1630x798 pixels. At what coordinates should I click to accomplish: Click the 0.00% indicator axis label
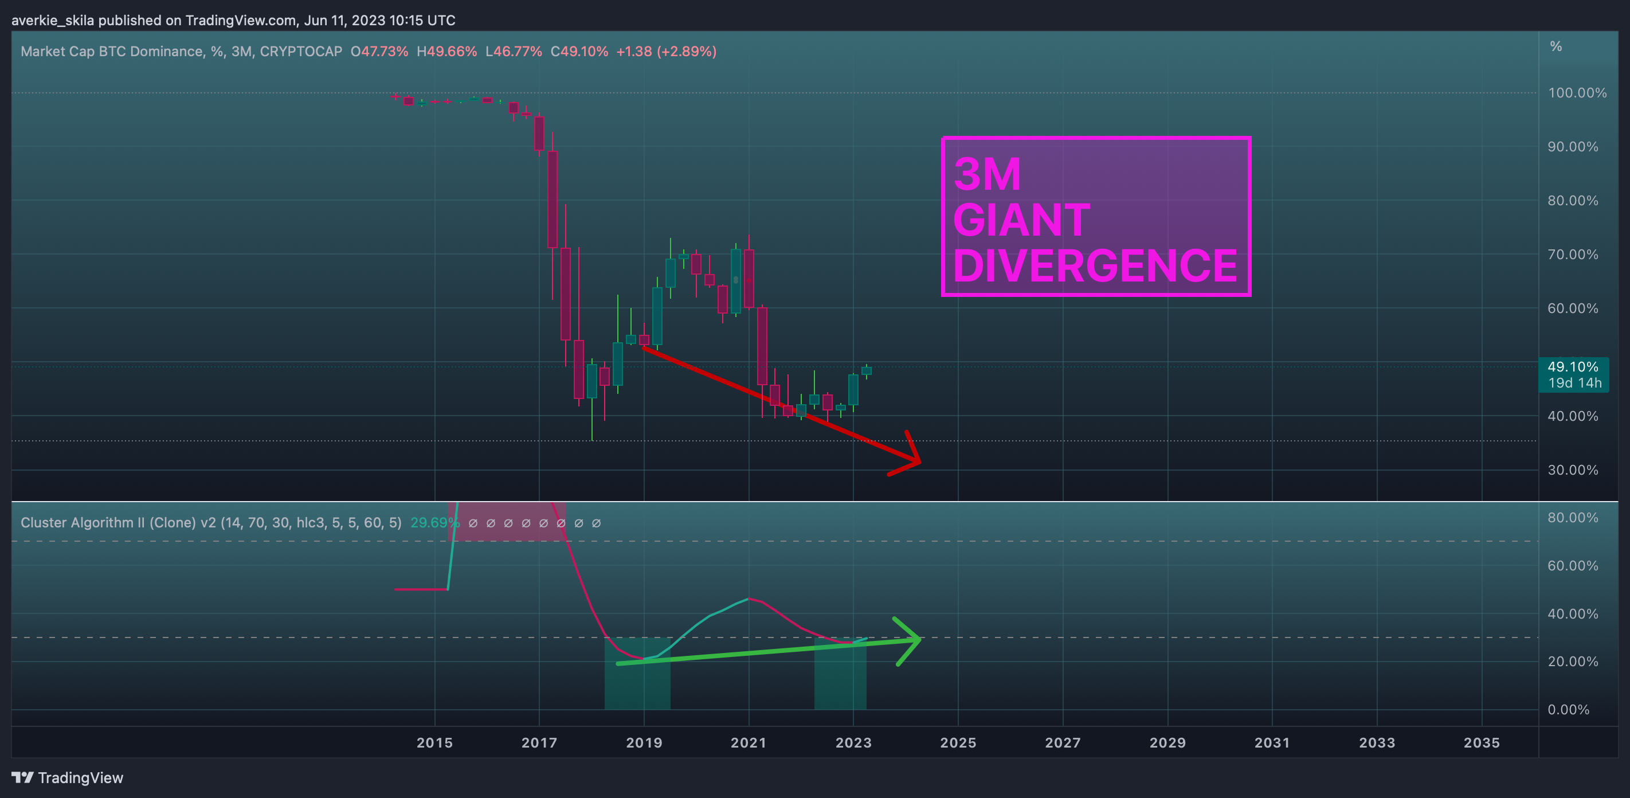[1568, 709]
